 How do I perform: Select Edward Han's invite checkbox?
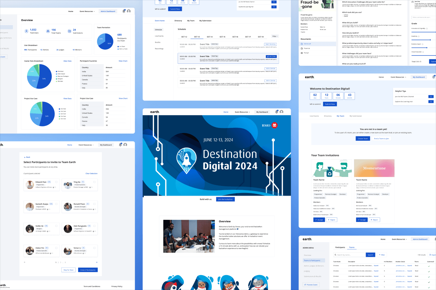point(57,182)
